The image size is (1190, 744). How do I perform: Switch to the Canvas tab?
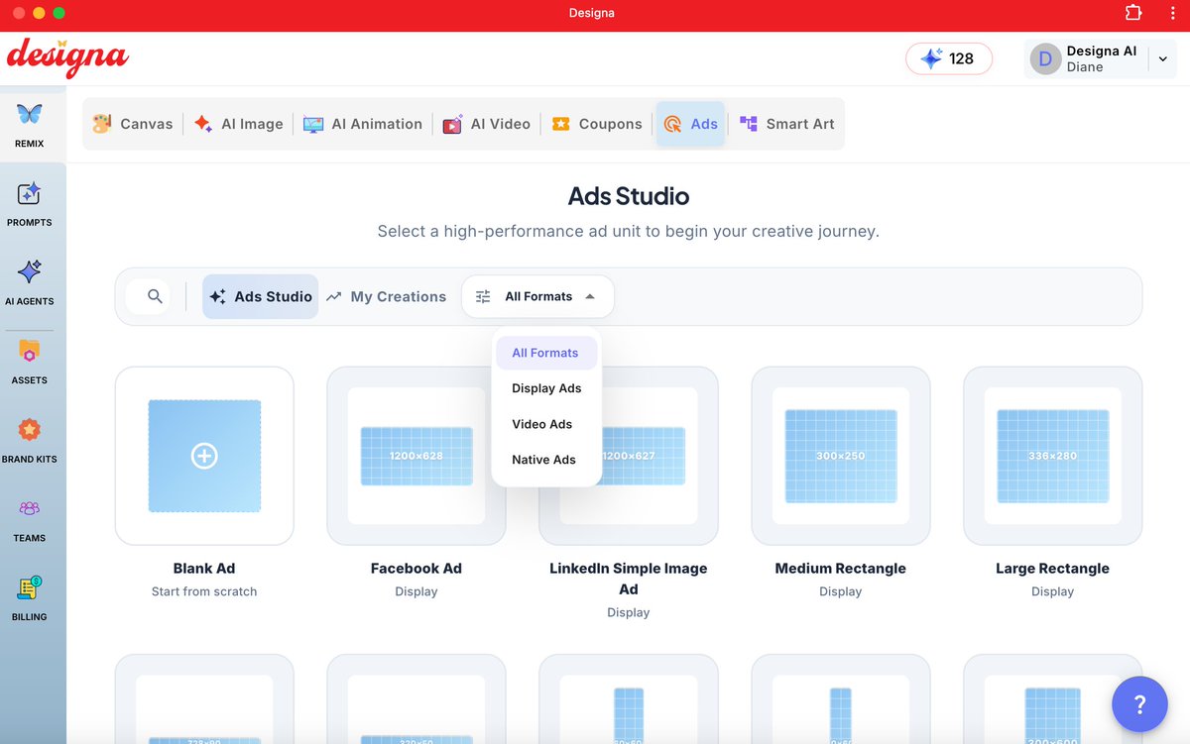[133, 124]
